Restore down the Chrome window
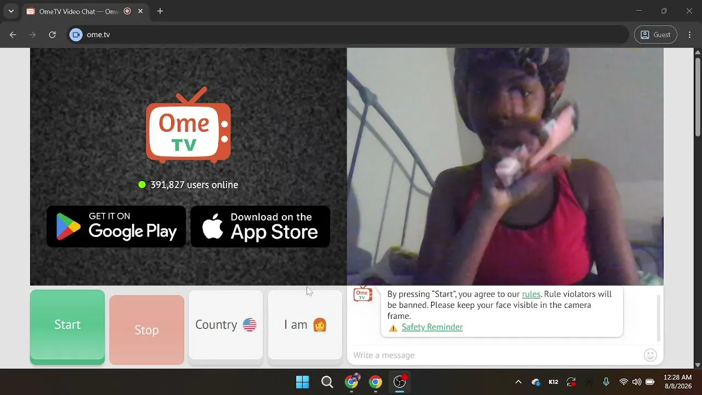This screenshot has width=702, height=395. (664, 11)
